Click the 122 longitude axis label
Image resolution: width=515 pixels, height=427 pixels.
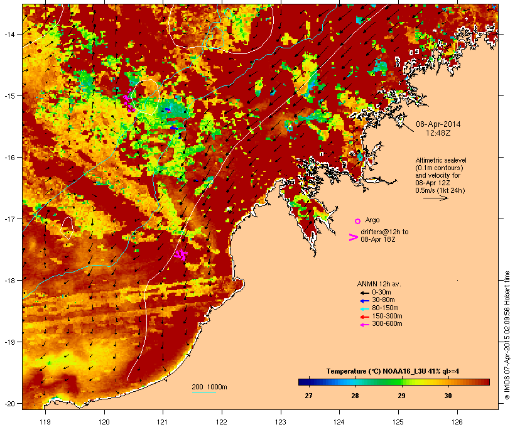pyautogui.click(x=222, y=422)
